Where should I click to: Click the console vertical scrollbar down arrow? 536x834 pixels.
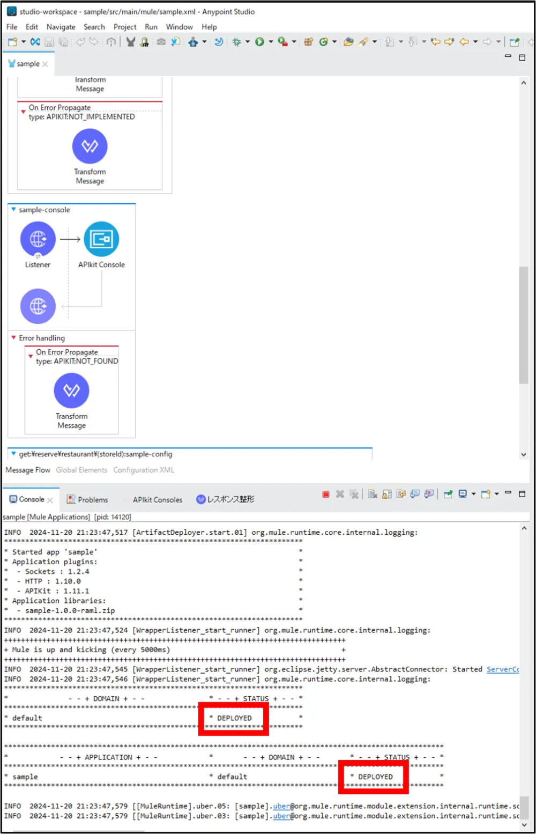(524, 825)
